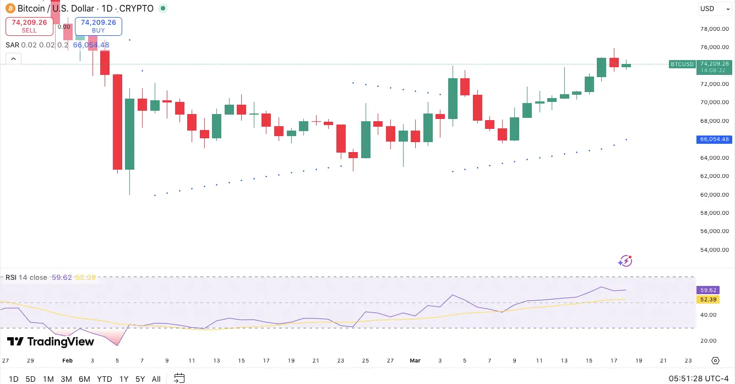Open the USD currency dropdown
735x384 pixels.
[714, 8]
